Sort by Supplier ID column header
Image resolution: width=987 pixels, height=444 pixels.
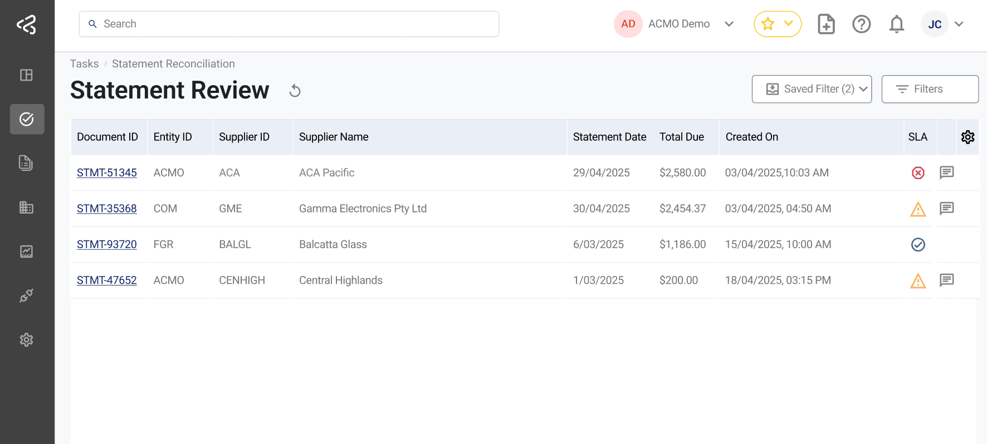pos(244,137)
